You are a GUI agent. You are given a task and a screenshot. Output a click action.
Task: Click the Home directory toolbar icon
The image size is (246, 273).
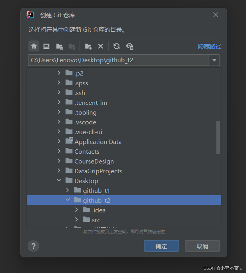point(34,46)
